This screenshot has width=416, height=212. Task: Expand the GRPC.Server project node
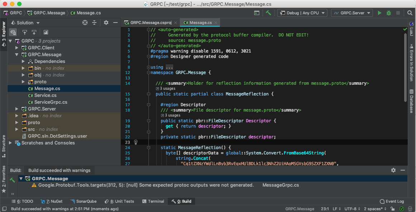tap(17, 109)
